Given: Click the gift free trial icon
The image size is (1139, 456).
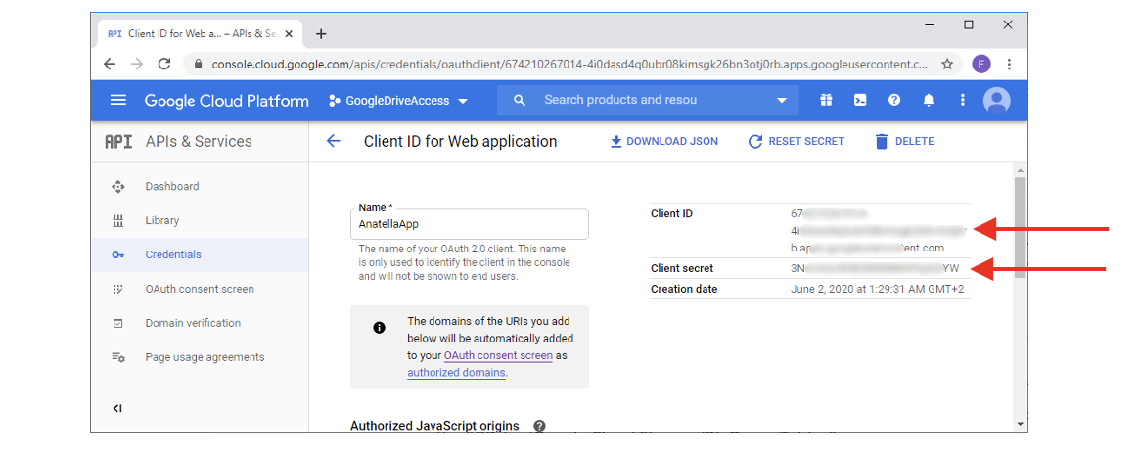Looking at the screenshot, I should [x=827, y=100].
